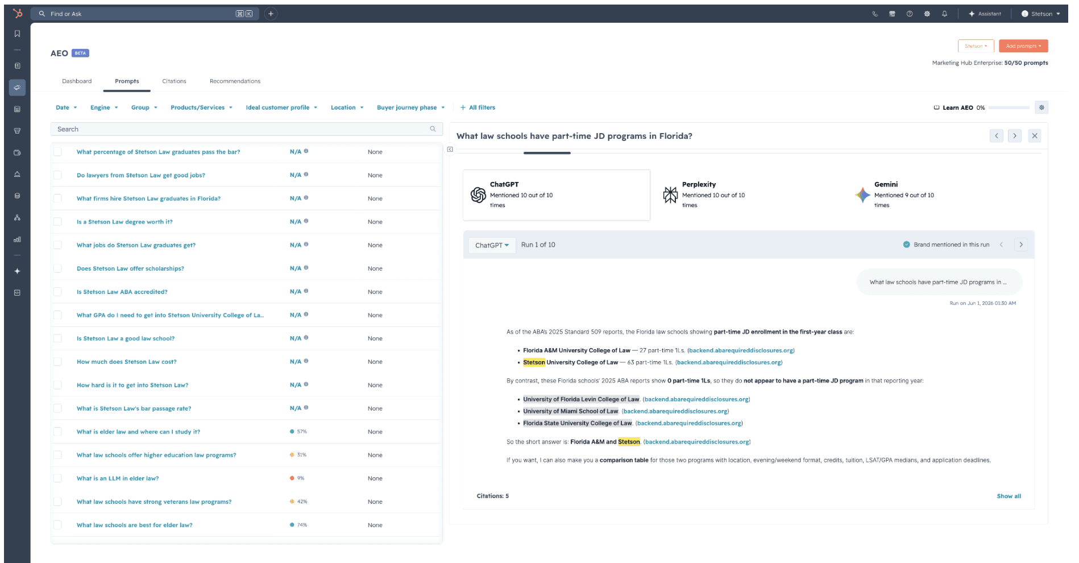This screenshot has height=563, width=1079.
Task: Click the 57% visibility score for elder law prompt
Action: [298, 432]
